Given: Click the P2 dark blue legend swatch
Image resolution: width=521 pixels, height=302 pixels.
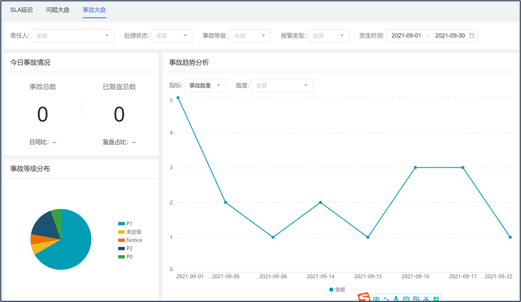Looking at the screenshot, I should pyautogui.click(x=122, y=249).
